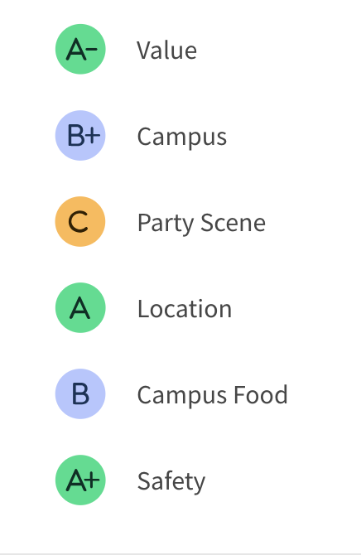Click the green circle next to Value

[x=80, y=49]
